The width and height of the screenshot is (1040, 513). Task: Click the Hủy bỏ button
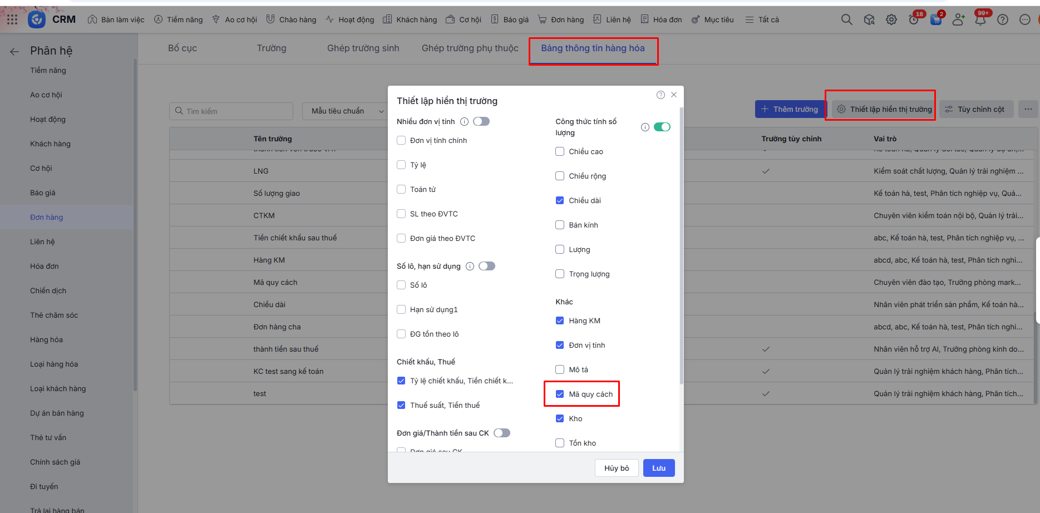(617, 468)
